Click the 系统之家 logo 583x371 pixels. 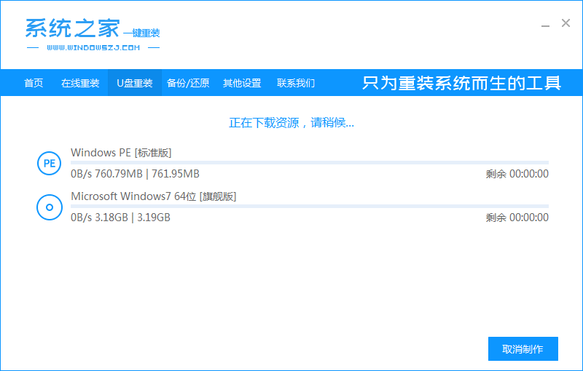(x=93, y=33)
